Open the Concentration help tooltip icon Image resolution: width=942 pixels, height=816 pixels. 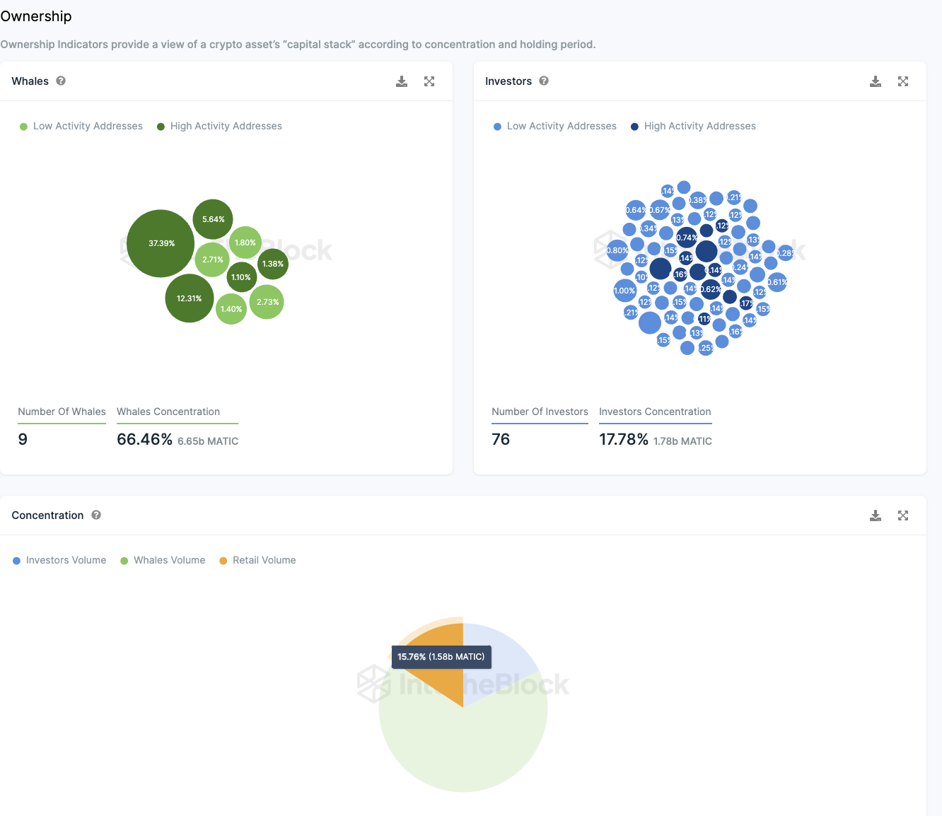click(x=96, y=515)
